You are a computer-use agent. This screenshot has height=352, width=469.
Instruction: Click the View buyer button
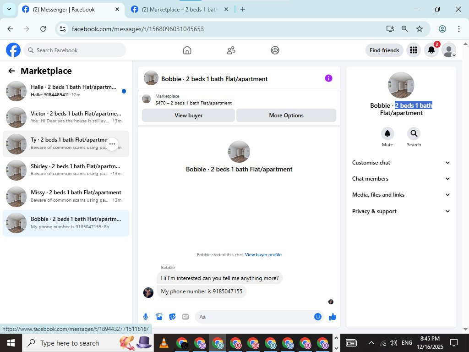pos(188,115)
